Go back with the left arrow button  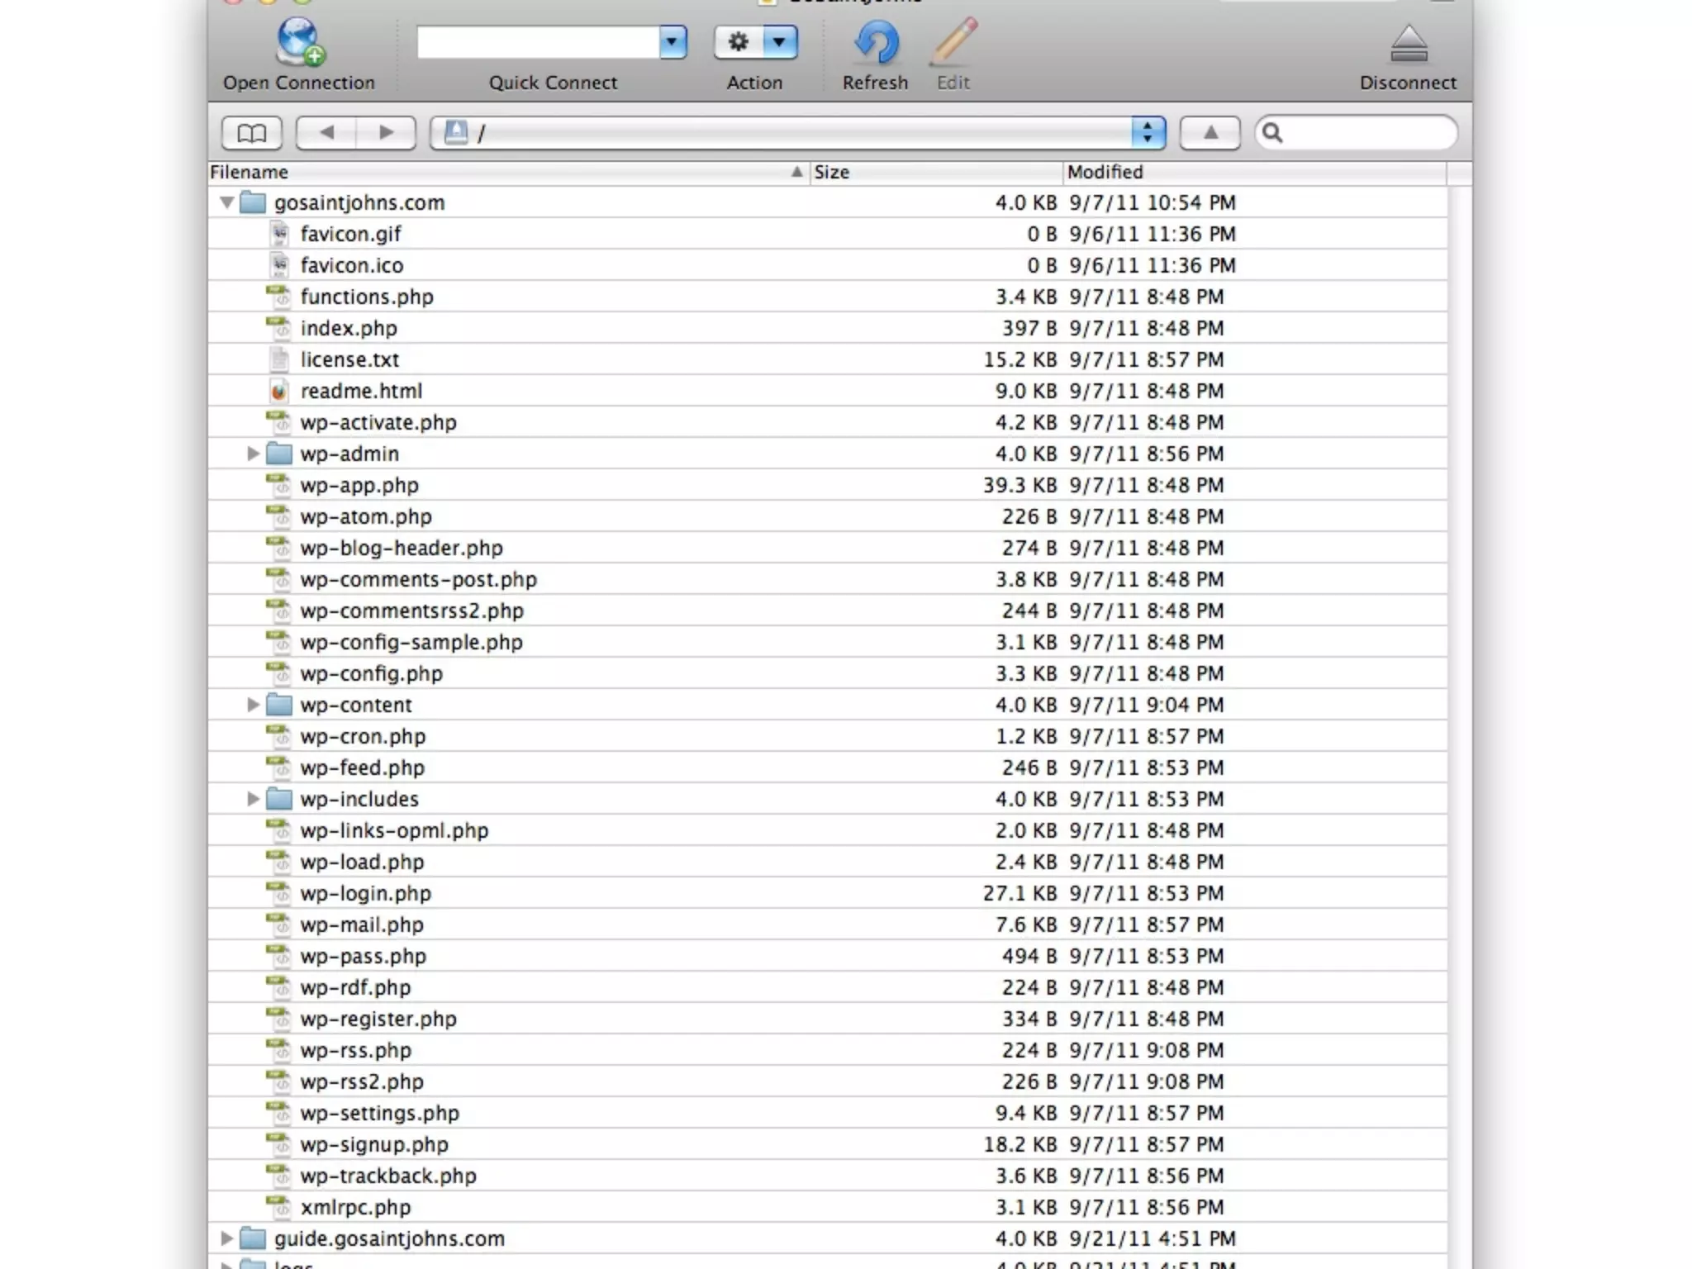[x=326, y=133]
